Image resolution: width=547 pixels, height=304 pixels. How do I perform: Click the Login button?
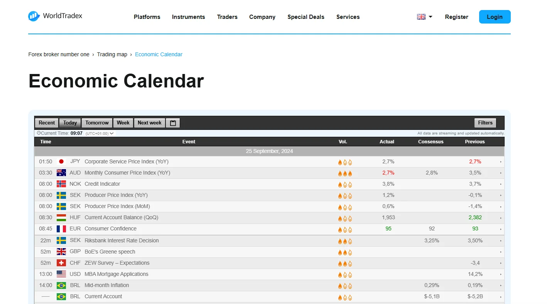495,17
